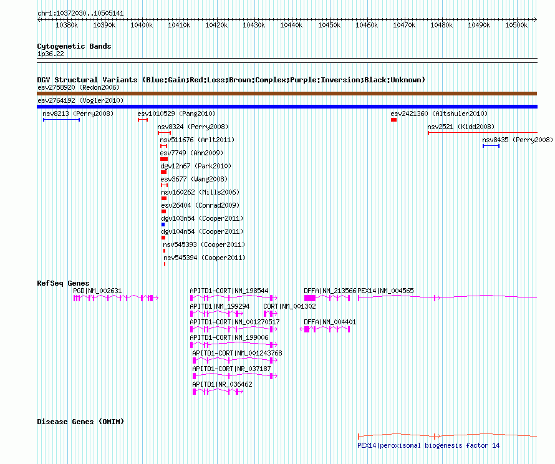Click the RefSeq Genes track title
The image size is (555, 464).
point(63,283)
